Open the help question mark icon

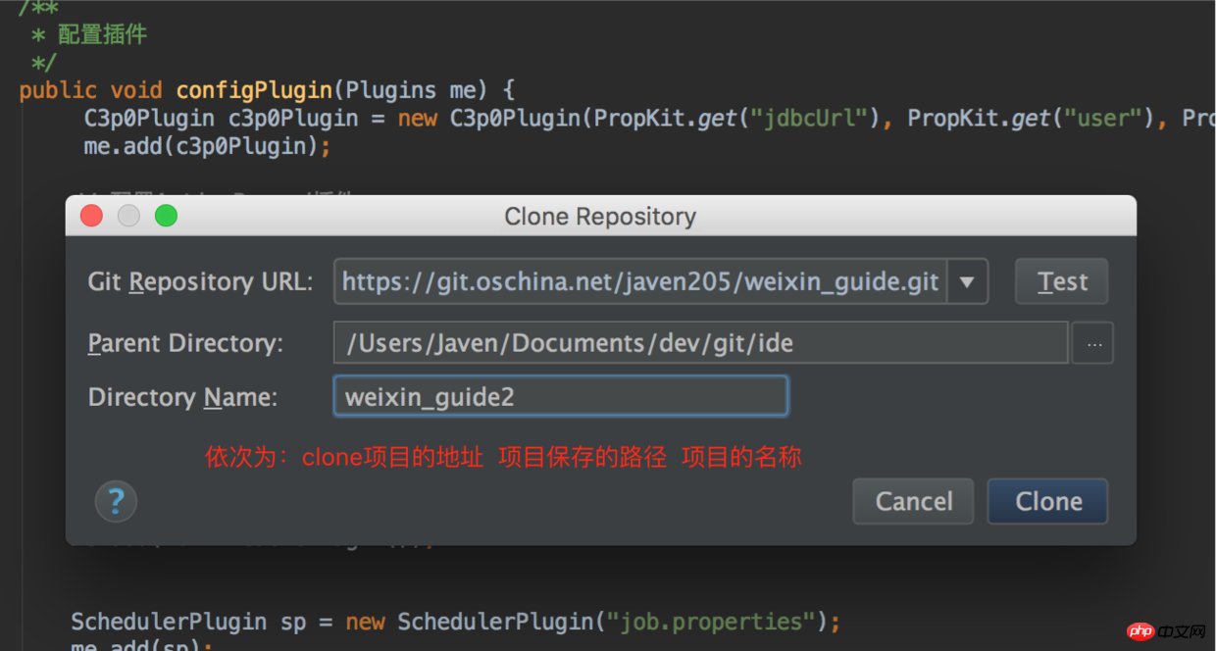tap(116, 502)
